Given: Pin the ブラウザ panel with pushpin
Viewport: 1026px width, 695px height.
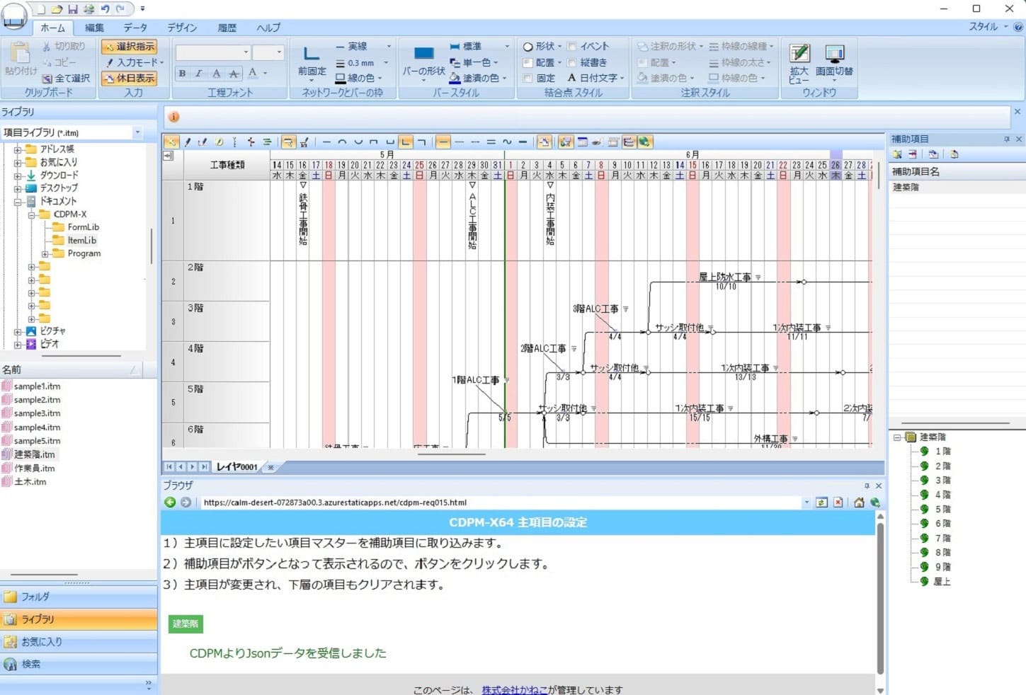Looking at the screenshot, I should (x=867, y=486).
